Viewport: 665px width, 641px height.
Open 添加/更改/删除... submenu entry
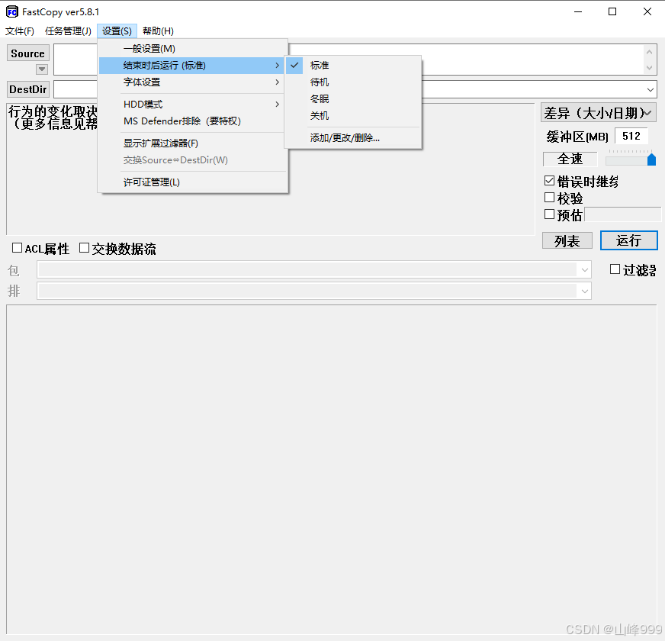pos(353,137)
